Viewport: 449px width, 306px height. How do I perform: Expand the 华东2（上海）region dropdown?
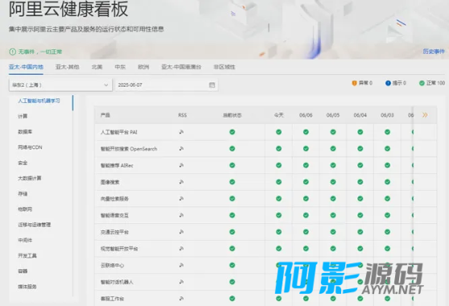point(60,85)
